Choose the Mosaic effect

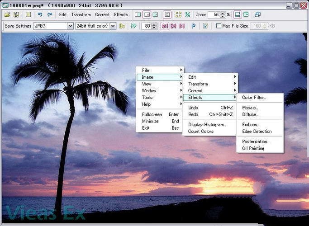click(260, 108)
